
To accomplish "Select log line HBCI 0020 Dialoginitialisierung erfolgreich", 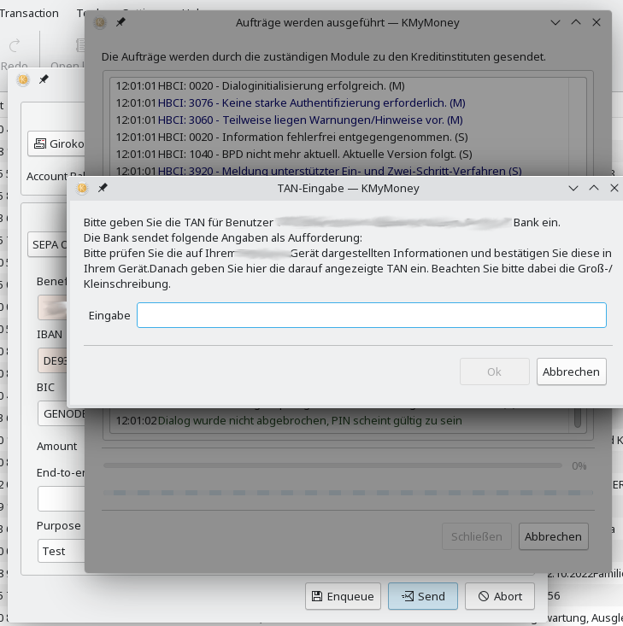I will point(260,86).
